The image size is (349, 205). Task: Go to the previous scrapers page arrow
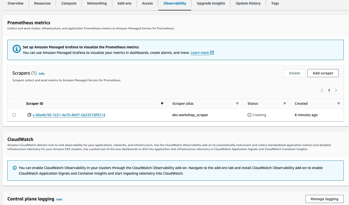(322, 90)
